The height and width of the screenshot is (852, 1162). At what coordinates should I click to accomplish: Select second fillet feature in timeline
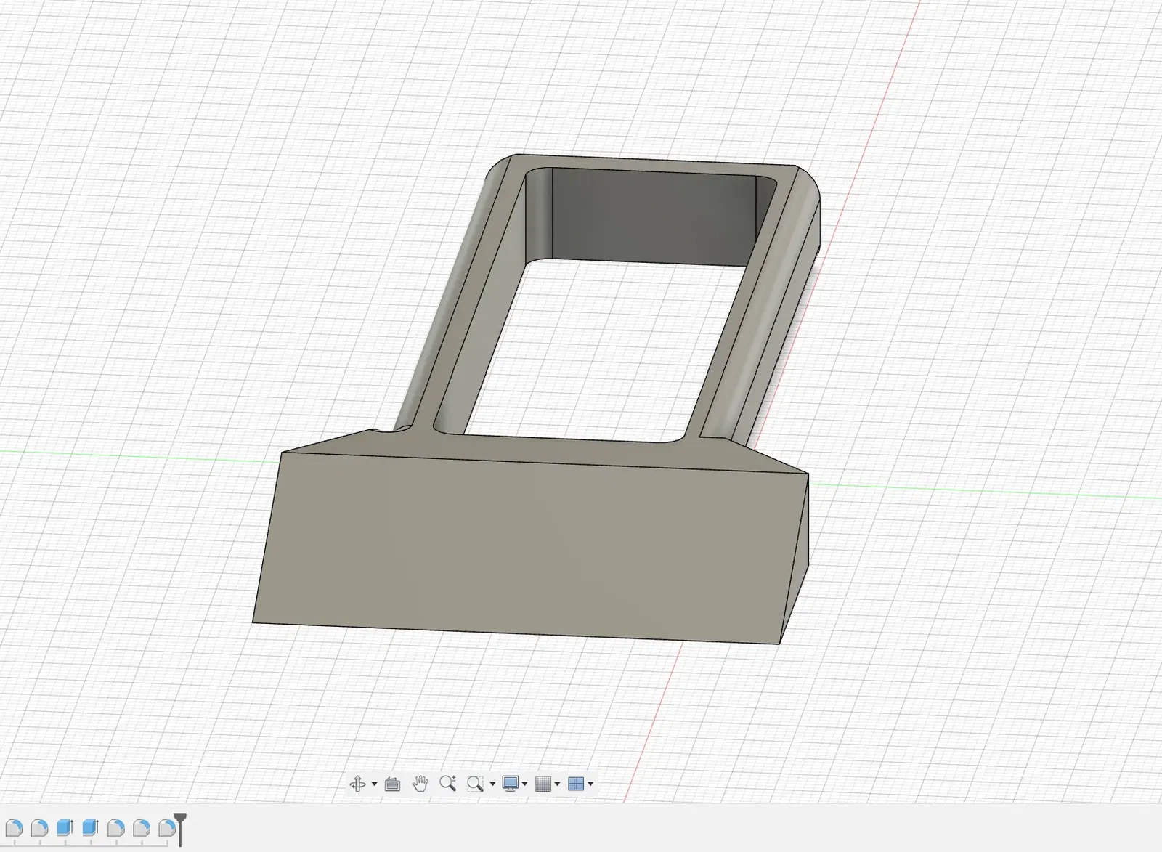point(39,827)
